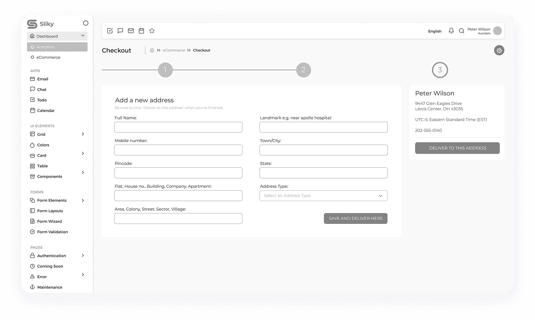Select step 2 in the checkout wizard

pos(304,70)
